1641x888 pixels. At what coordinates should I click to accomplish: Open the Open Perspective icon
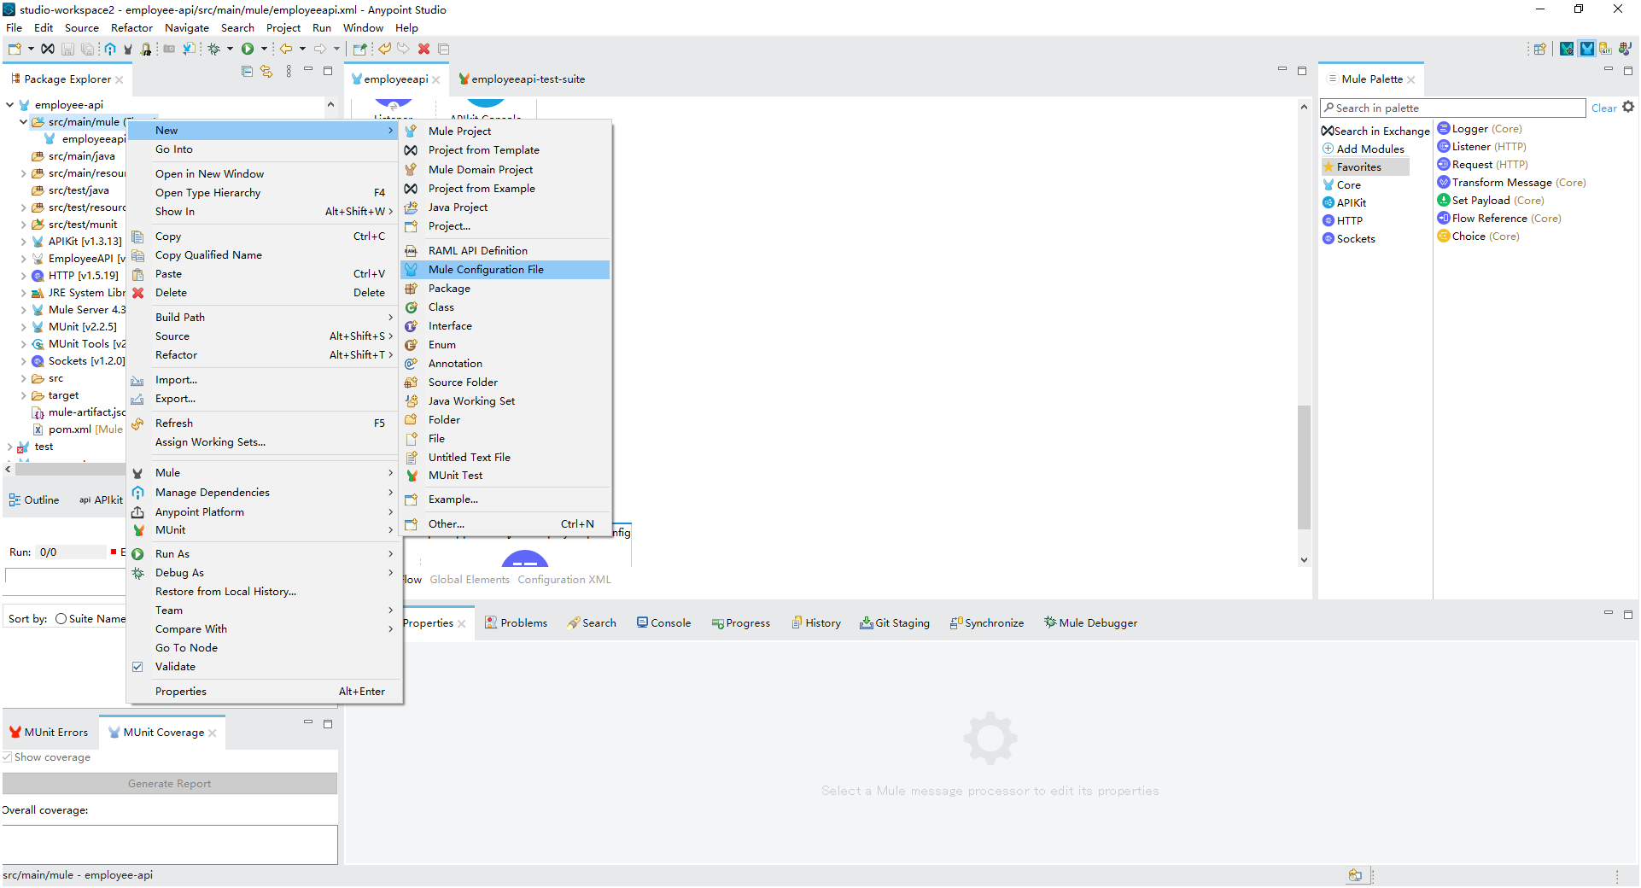(1539, 50)
